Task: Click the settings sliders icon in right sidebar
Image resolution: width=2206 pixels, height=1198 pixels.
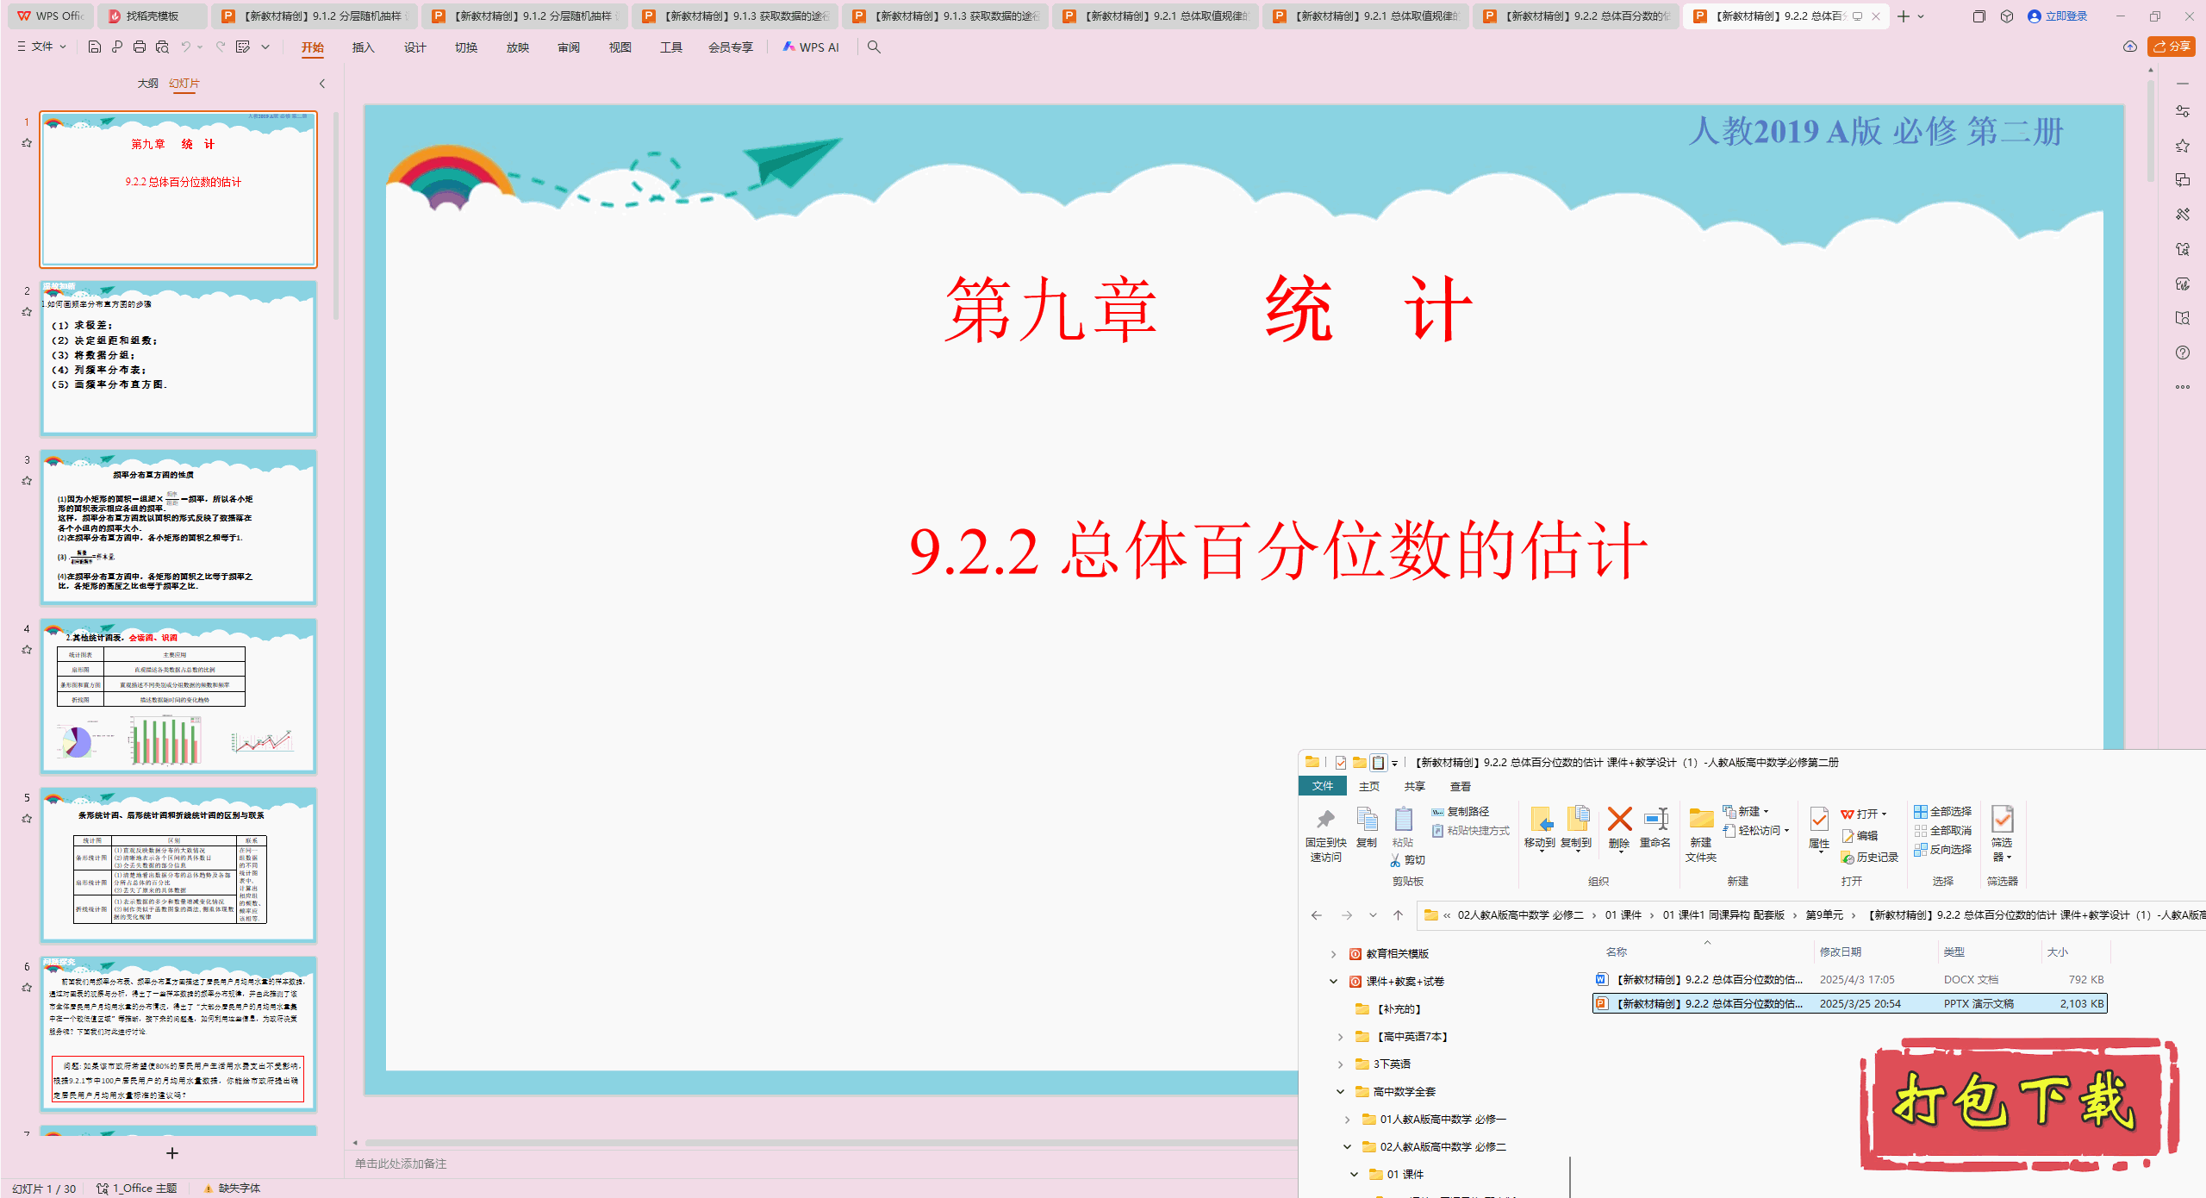Action: click(x=2183, y=111)
